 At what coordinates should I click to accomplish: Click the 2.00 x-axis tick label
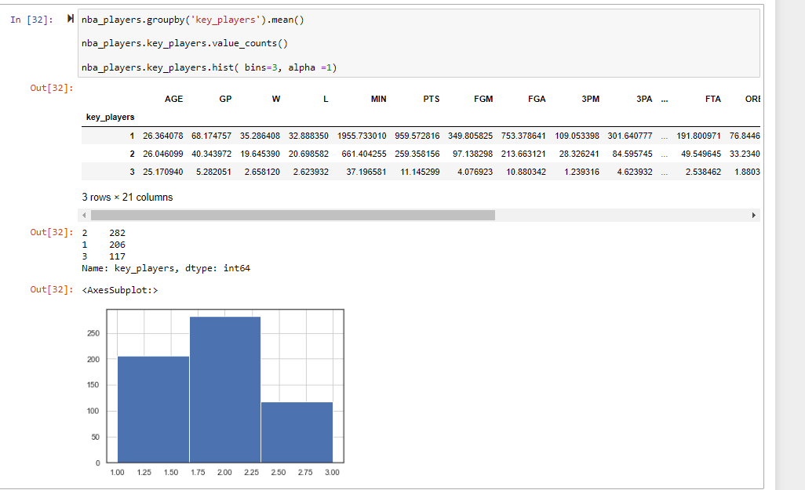click(224, 472)
